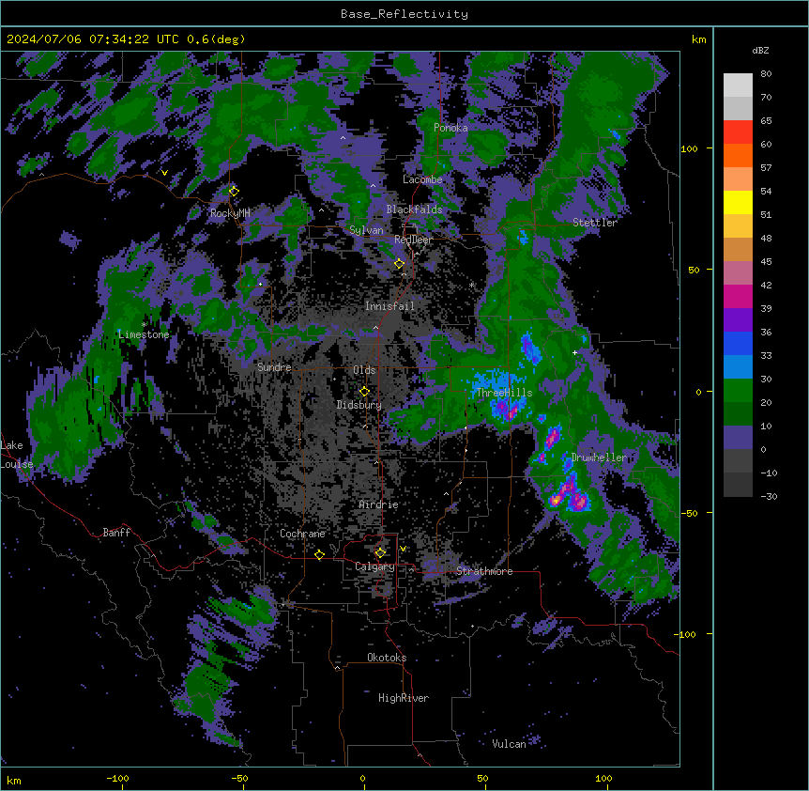Viewport: 809px width, 791px height.
Task: Click the Strathmore label
Action: tap(484, 571)
